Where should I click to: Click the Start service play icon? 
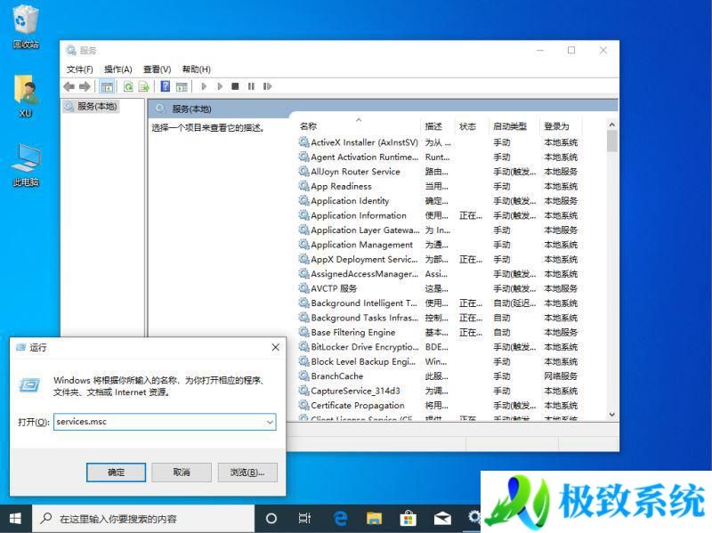(204, 86)
